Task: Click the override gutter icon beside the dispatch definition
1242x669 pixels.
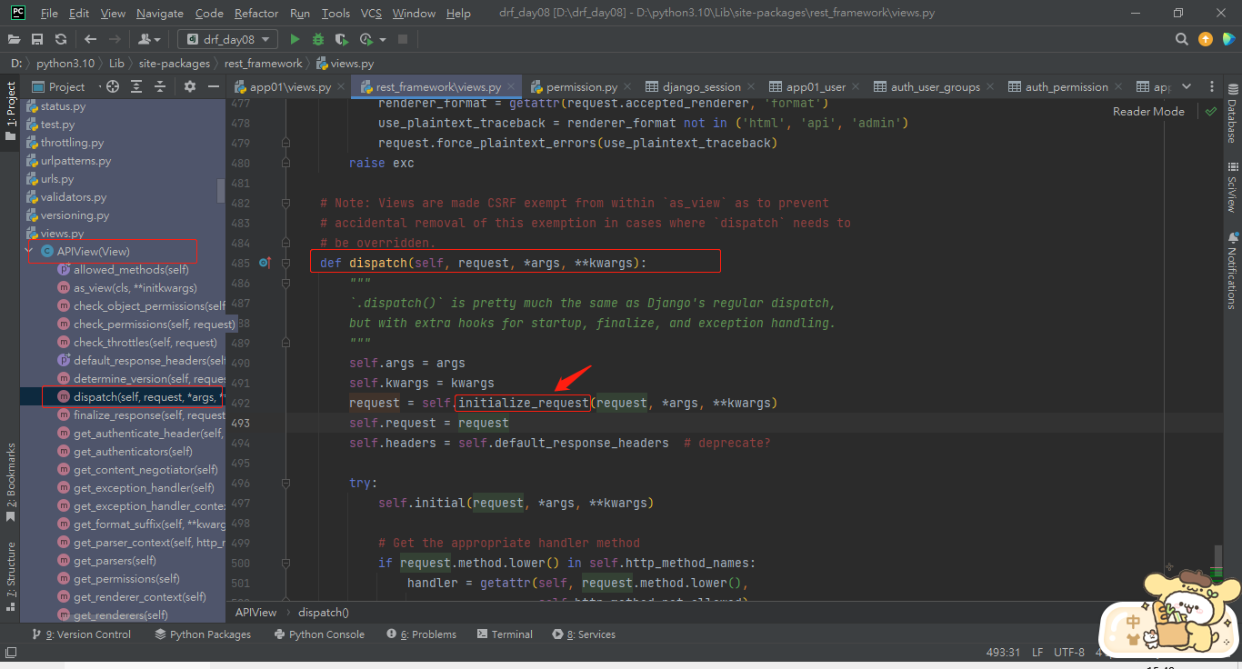Action: (x=265, y=263)
